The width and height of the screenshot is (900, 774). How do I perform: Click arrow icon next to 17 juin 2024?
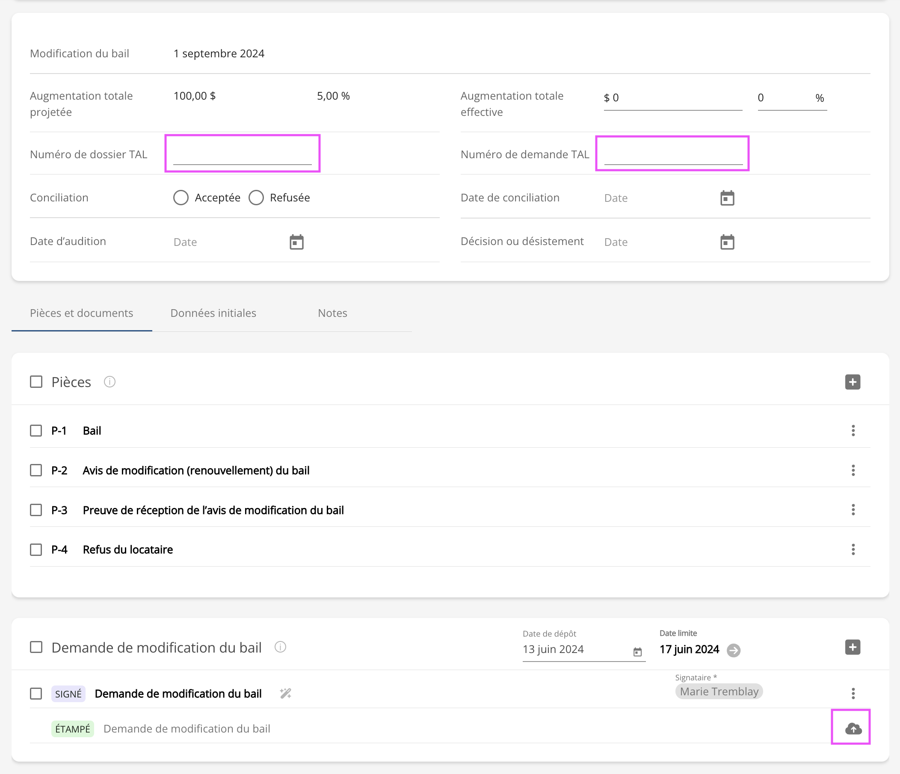[734, 650]
